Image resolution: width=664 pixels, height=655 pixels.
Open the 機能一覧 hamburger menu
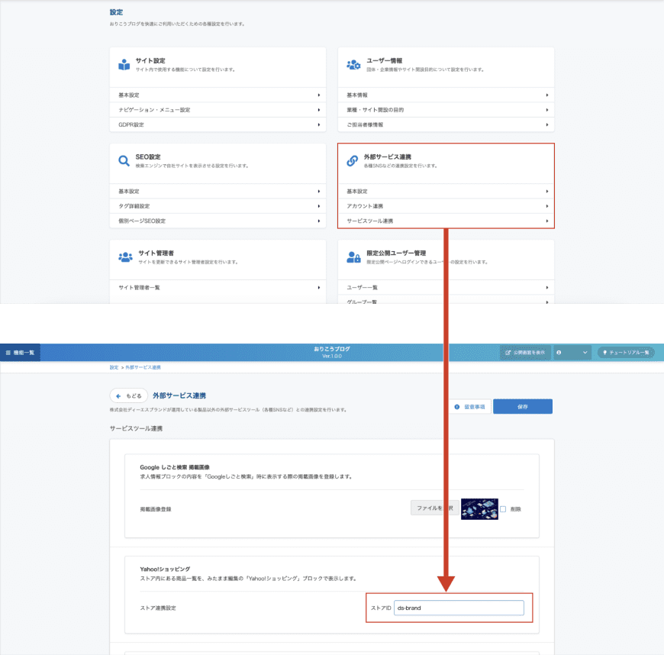pyautogui.click(x=20, y=353)
